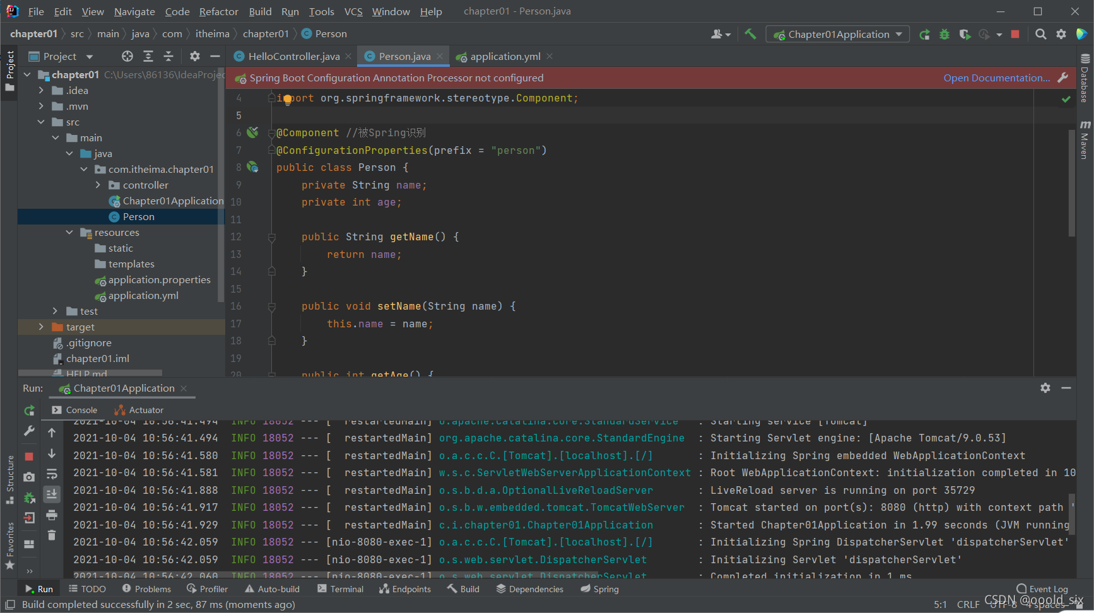Click the Project tree horizontal scrollbar
Viewport: 1094px width, 613px height.
click(x=90, y=373)
